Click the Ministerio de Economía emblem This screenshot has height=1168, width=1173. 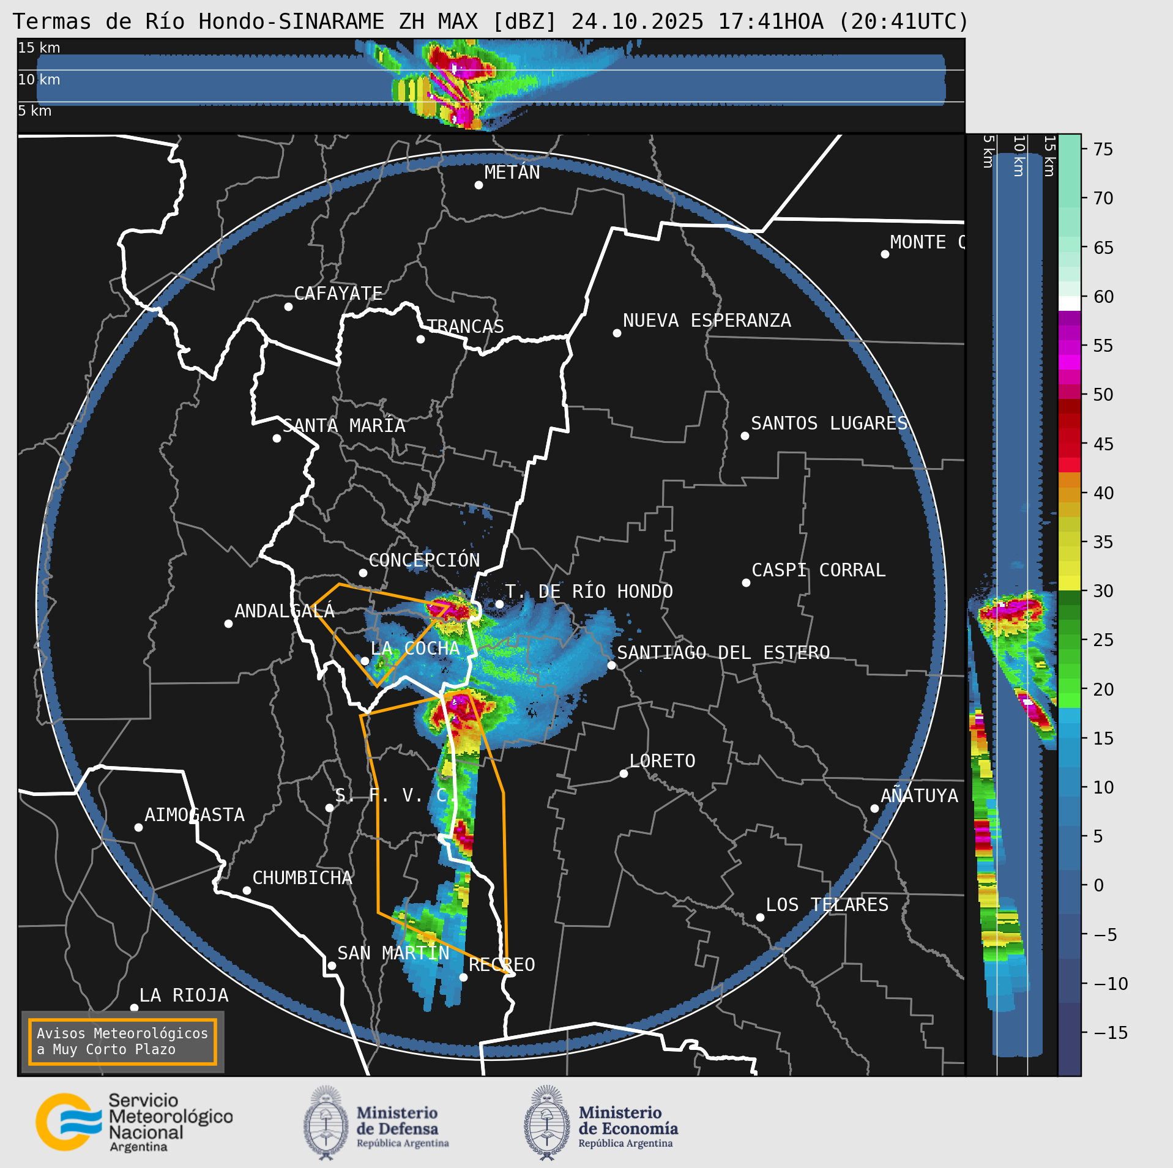click(547, 1123)
